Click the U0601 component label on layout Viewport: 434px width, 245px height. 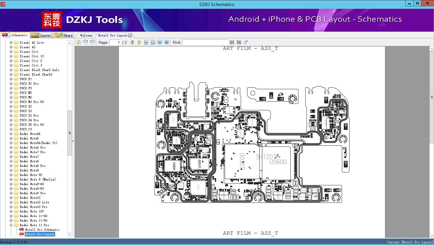(174, 166)
